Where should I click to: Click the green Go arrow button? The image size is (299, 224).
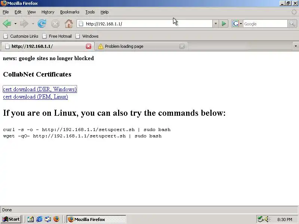224,24
